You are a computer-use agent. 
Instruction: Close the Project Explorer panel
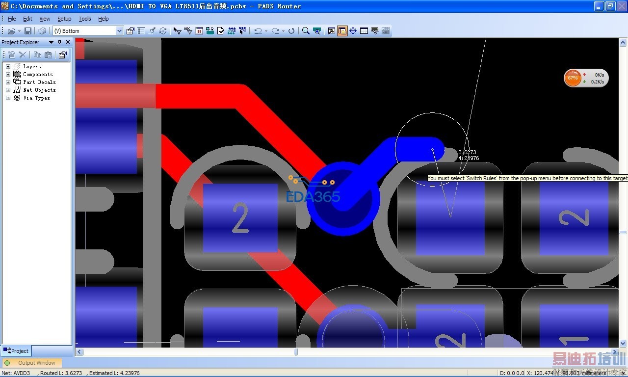[x=68, y=42]
